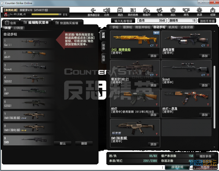Select XM8 enhanced slot 8
Image resolution: width=219 pixels, height=171 pixels.
click(x=29, y=128)
